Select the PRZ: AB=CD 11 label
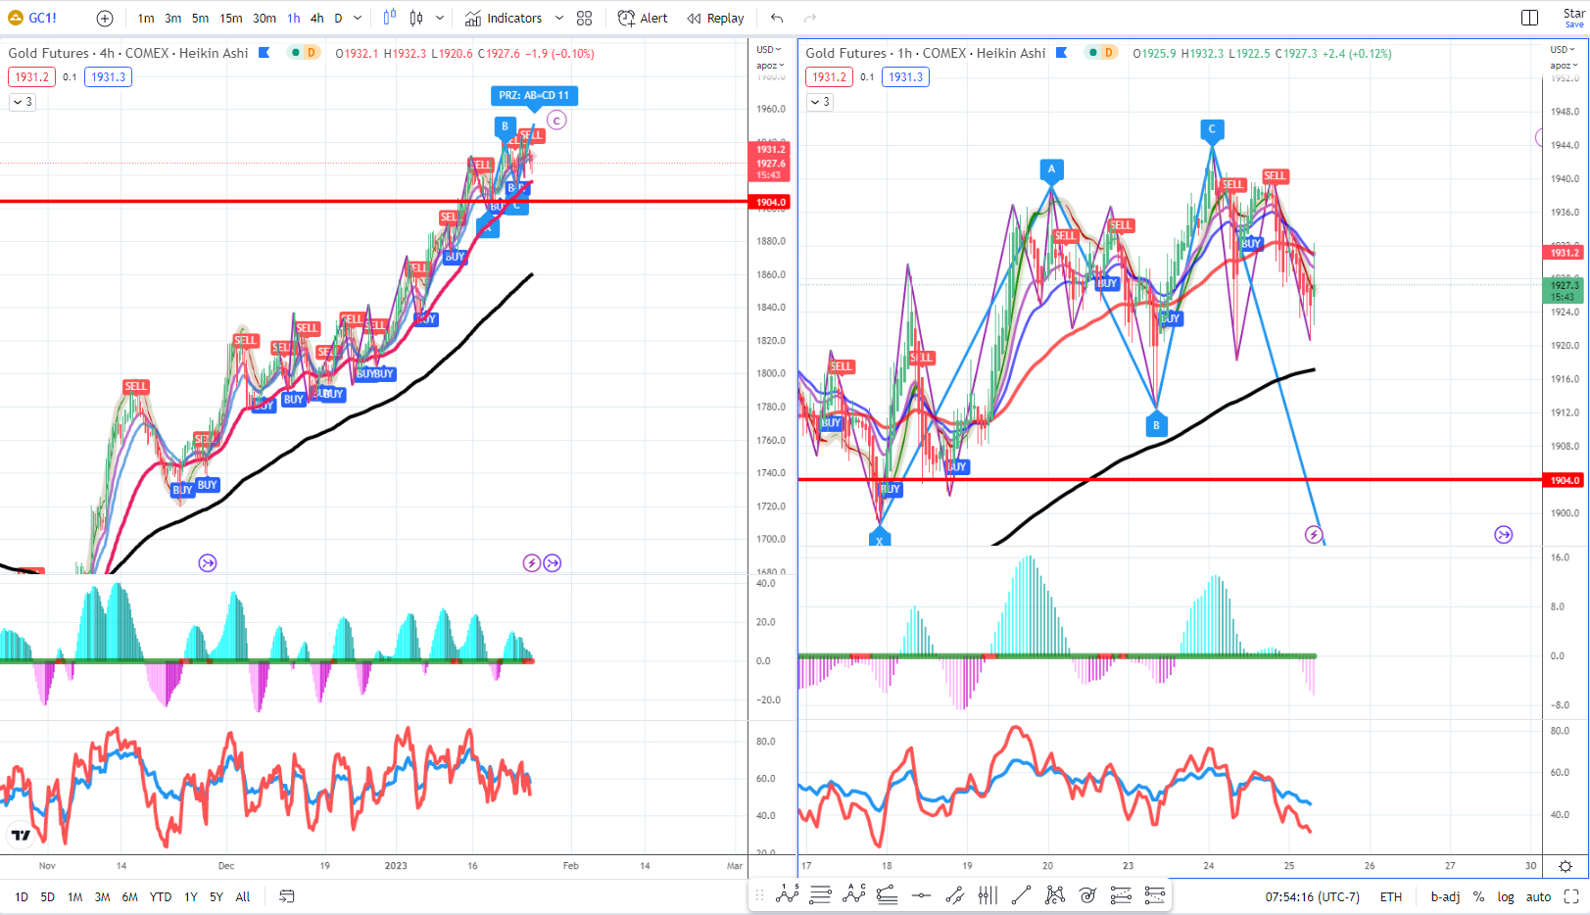1590x915 pixels. pos(534,95)
